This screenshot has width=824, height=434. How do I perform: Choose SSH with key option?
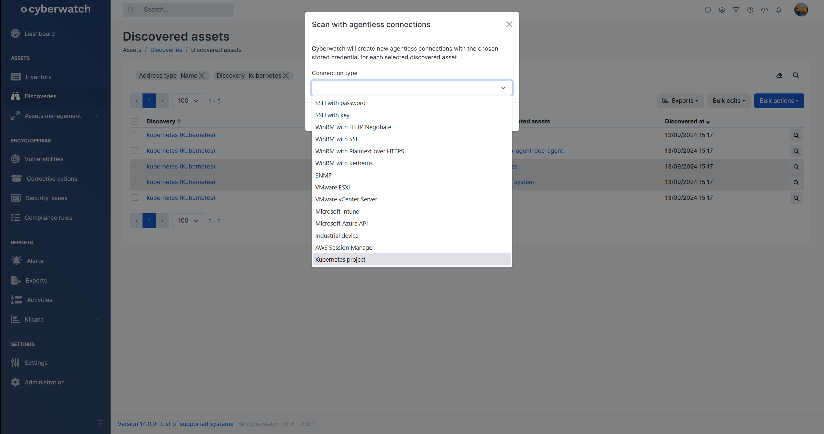coord(332,115)
